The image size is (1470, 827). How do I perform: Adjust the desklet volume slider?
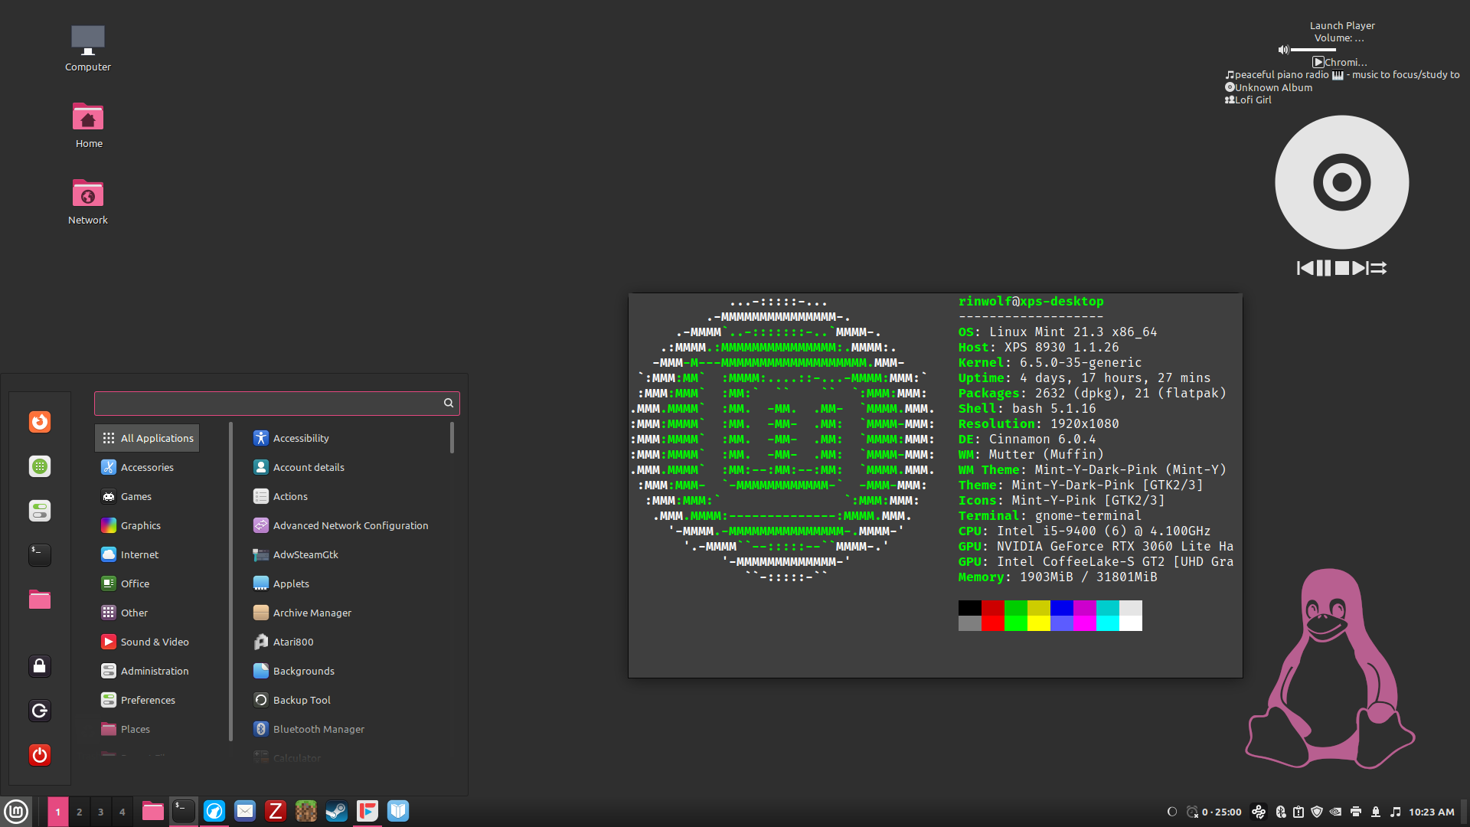point(1313,50)
